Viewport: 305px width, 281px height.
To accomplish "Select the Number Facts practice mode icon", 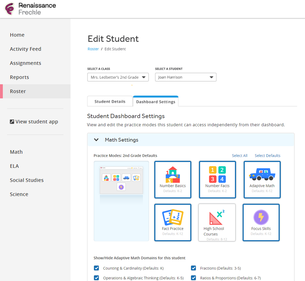I will coord(217,175).
